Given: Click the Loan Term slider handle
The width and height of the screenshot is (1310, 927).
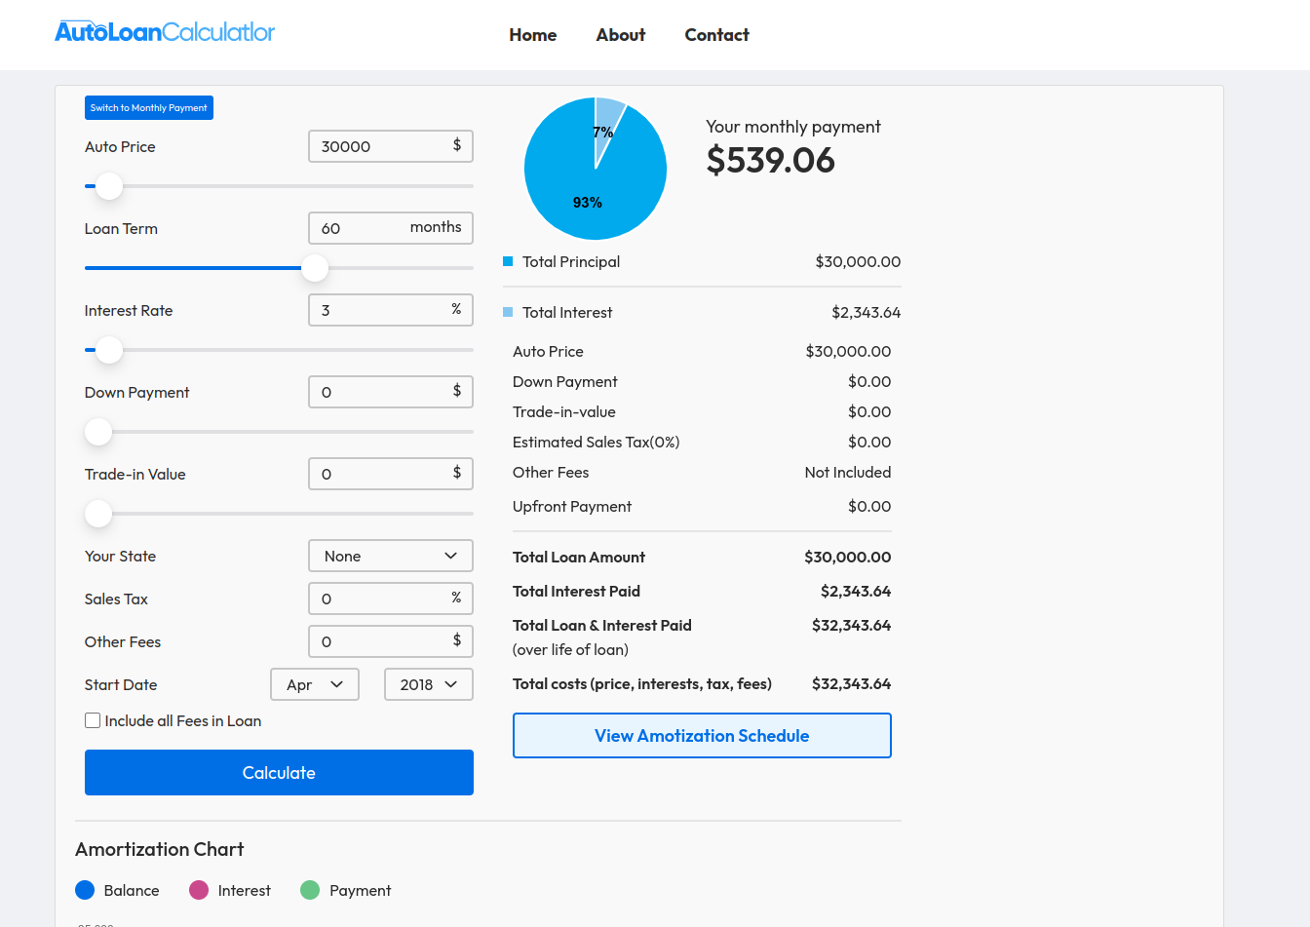Looking at the screenshot, I should coord(315,268).
